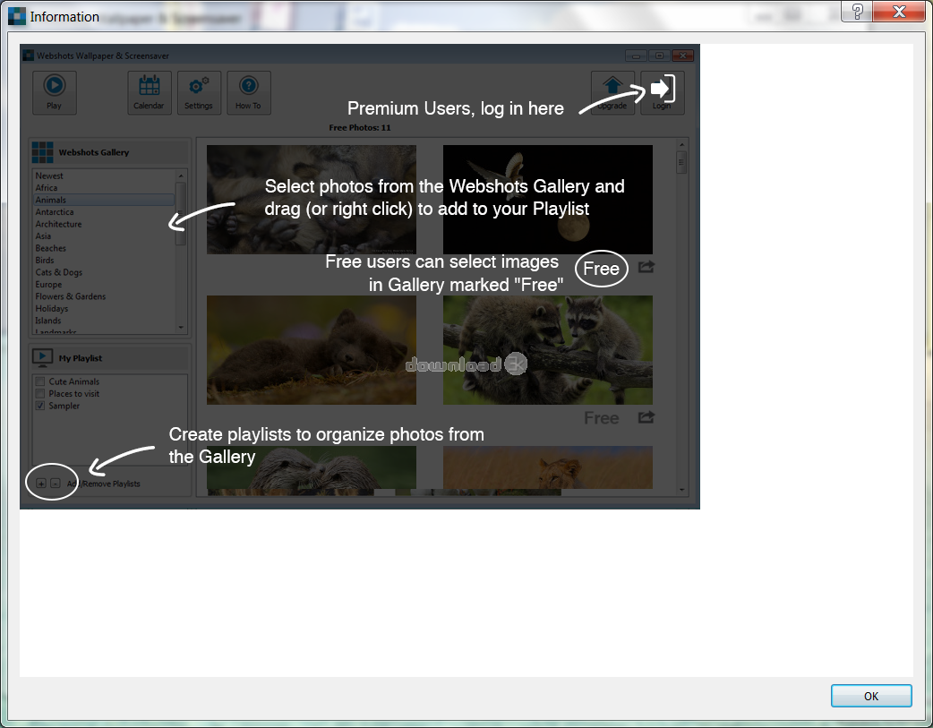Open the Calendar toolbar icon

click(x=150, y=92)
